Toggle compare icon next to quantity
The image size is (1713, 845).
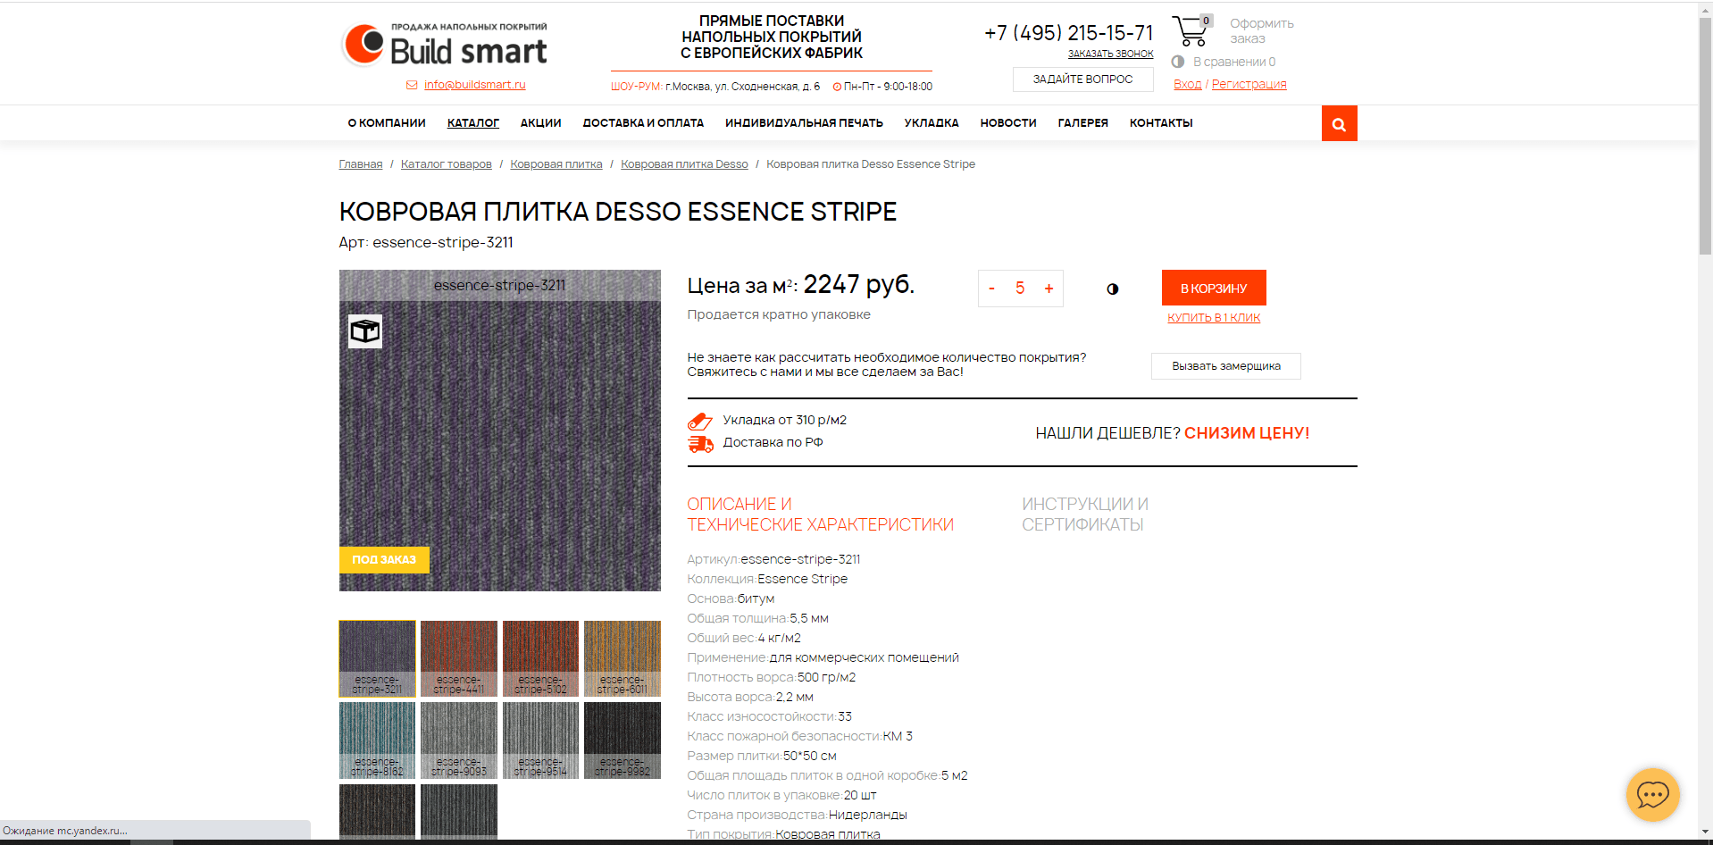coord(1112,289)
